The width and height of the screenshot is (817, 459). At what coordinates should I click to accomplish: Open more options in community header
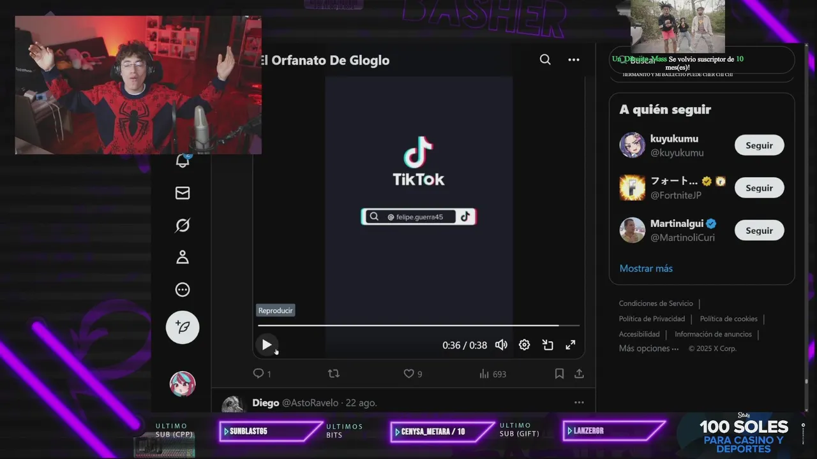574,59
